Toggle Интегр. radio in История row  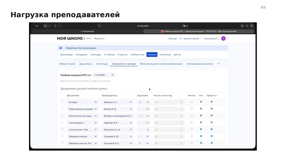tap(192, 102)
